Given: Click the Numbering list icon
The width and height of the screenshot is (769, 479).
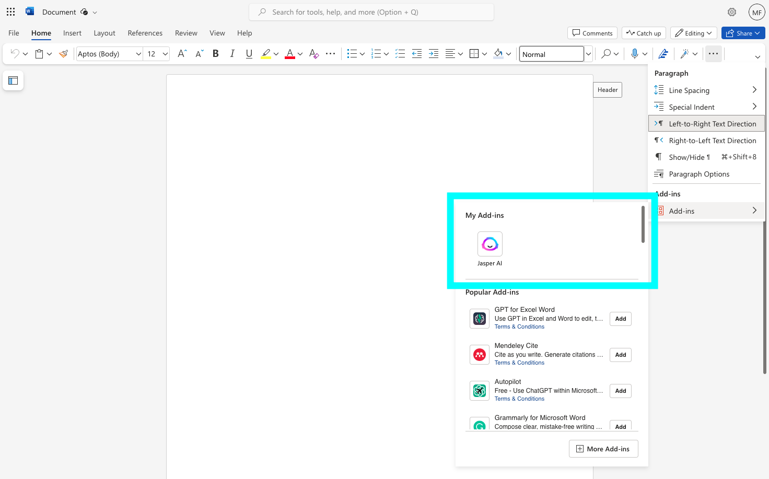Looking at the screenshot, I should 376,53.
